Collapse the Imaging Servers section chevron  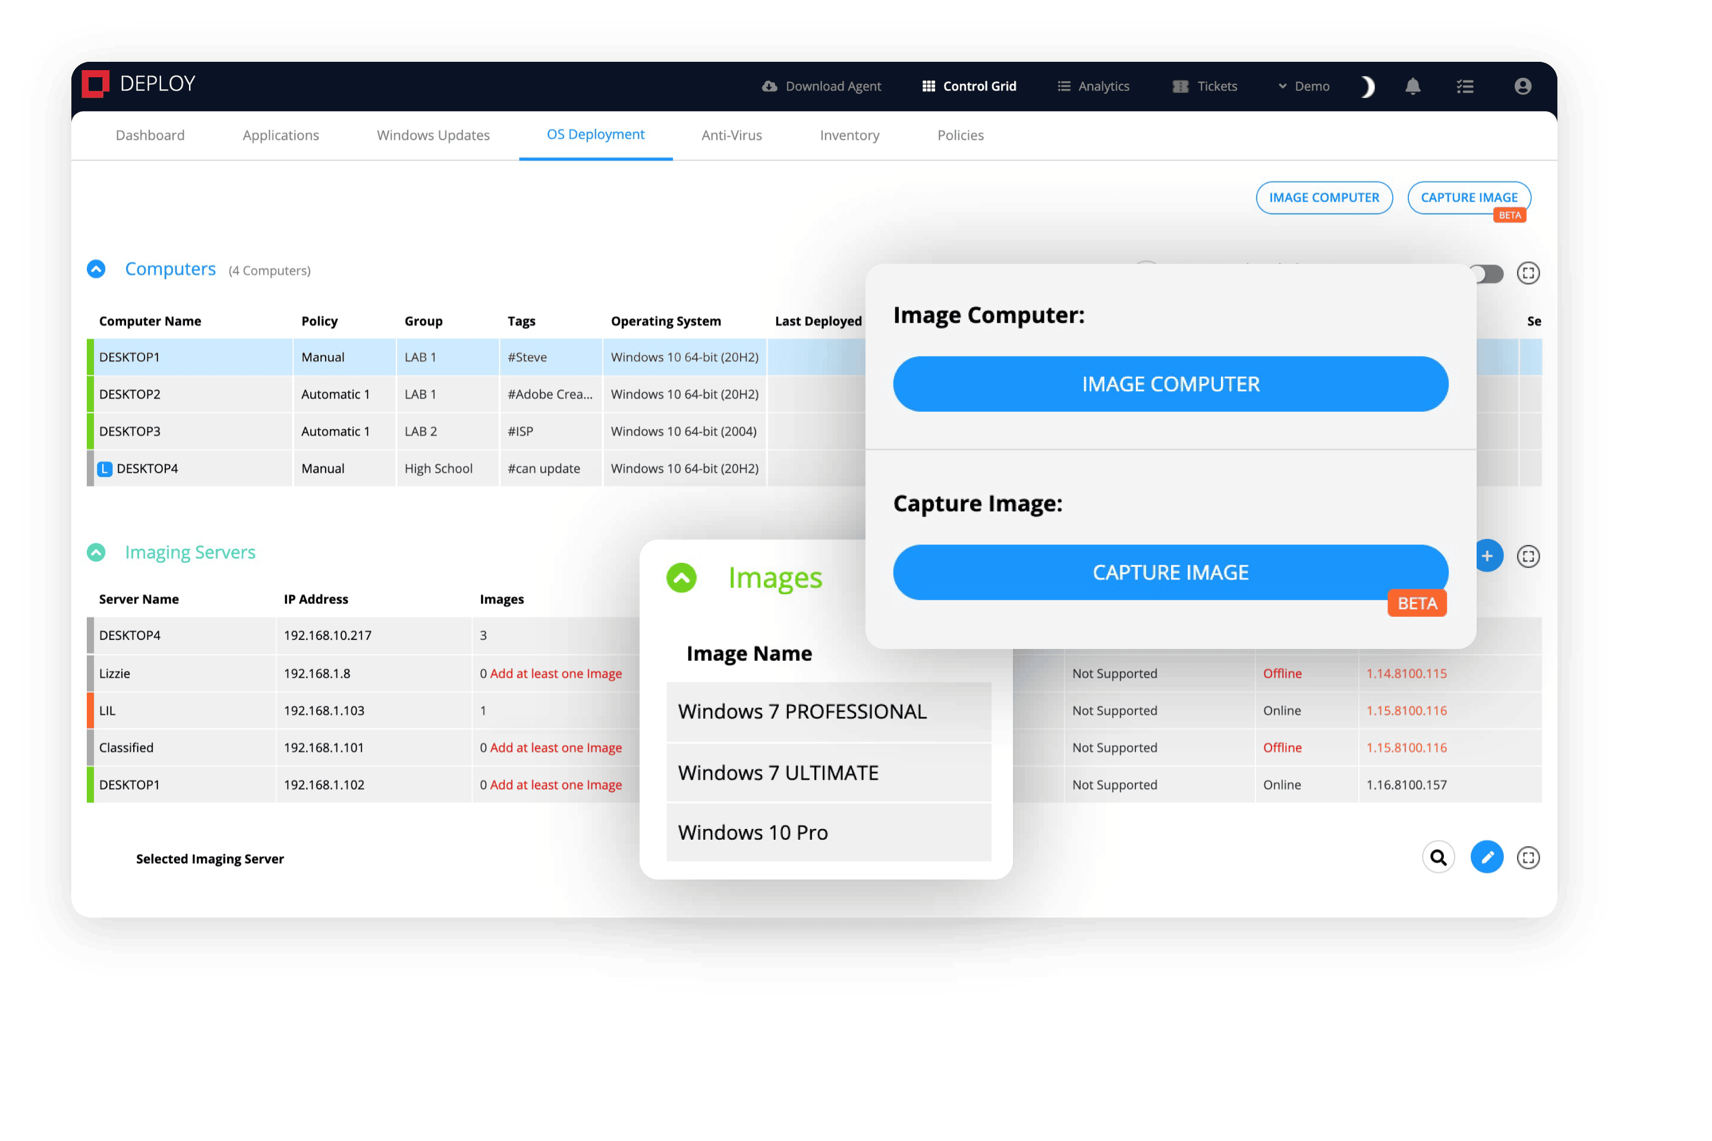point(96,552)
